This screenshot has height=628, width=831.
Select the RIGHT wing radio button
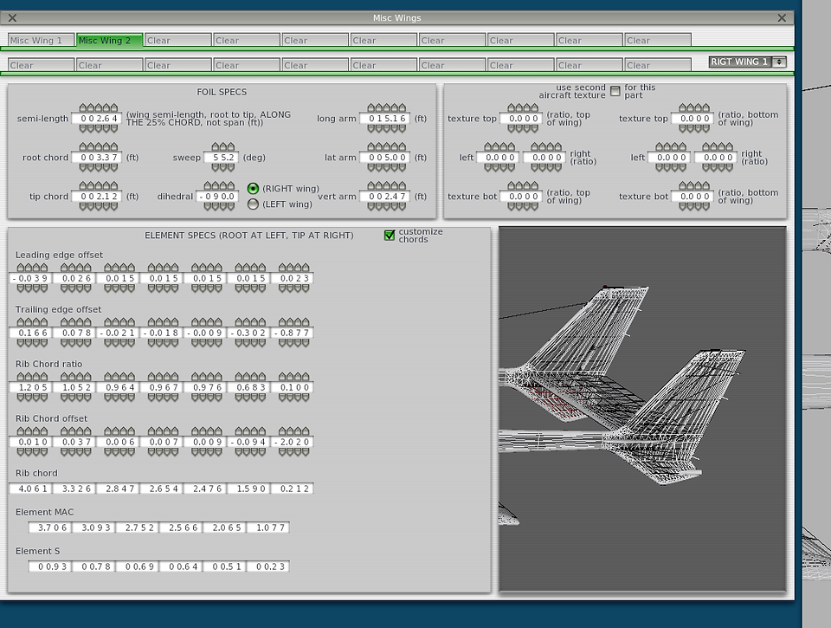254,188
